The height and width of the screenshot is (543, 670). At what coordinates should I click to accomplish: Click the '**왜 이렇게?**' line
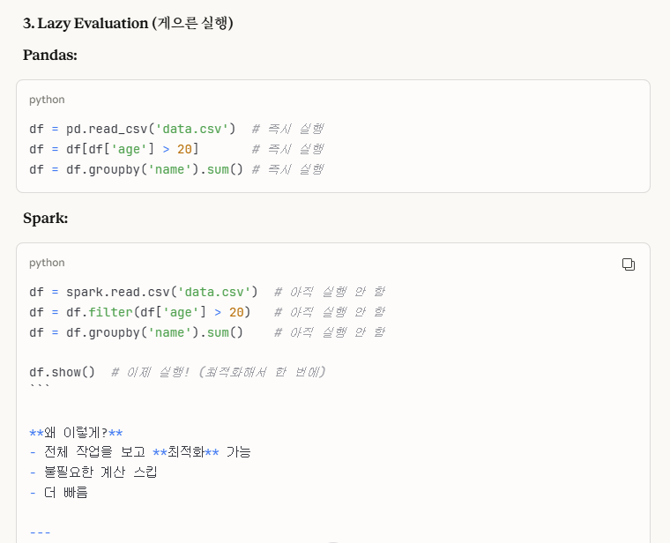76,432
